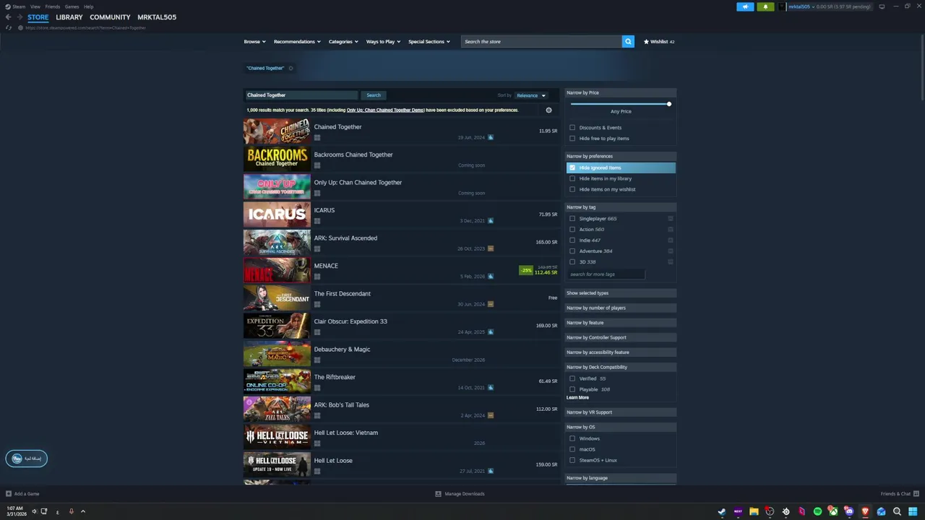Check the Indie tag filter

572,240
